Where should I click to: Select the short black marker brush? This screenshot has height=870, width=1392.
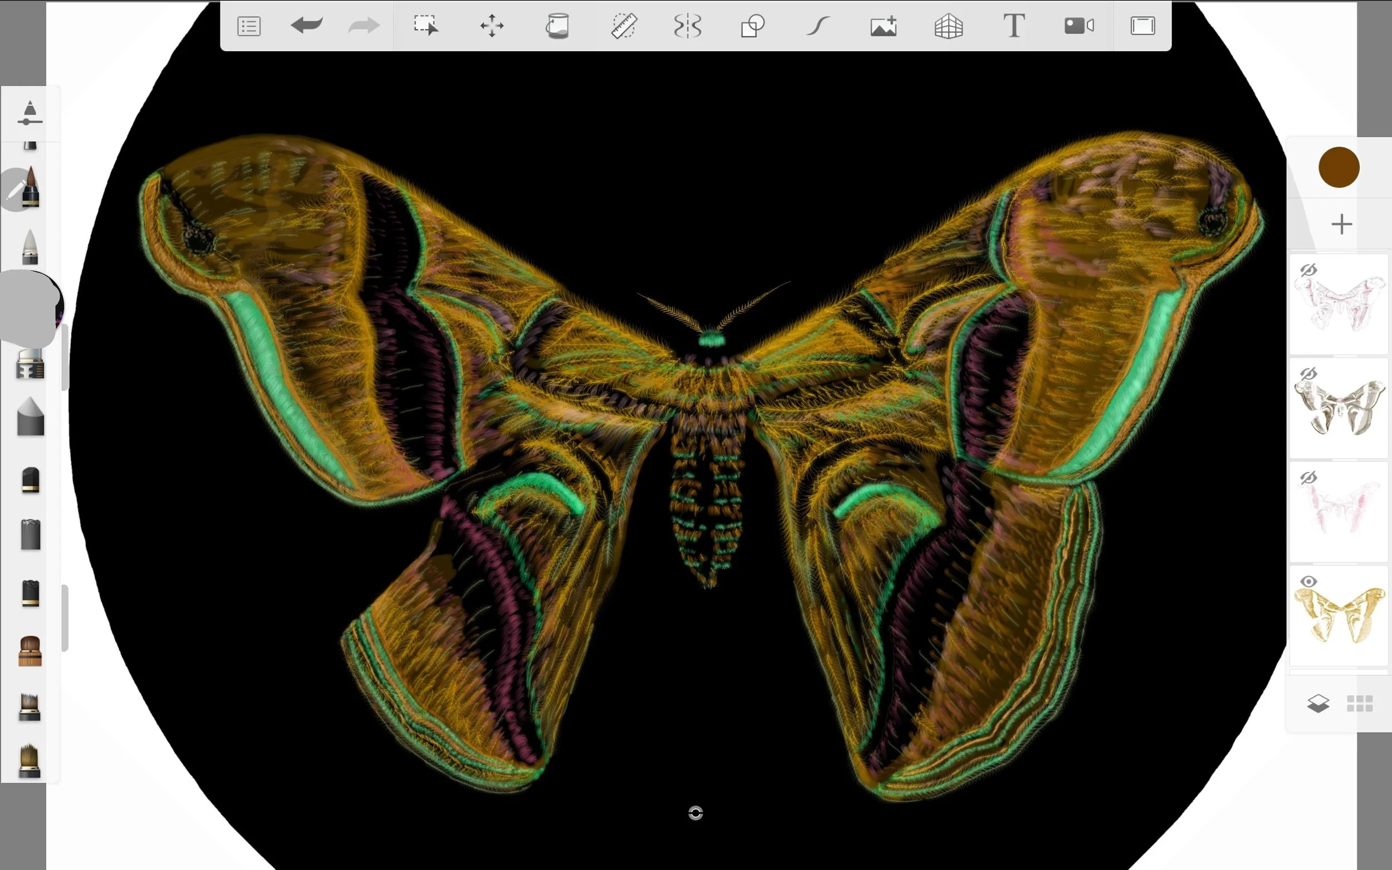pyautogui.click(x=31, y=480)
